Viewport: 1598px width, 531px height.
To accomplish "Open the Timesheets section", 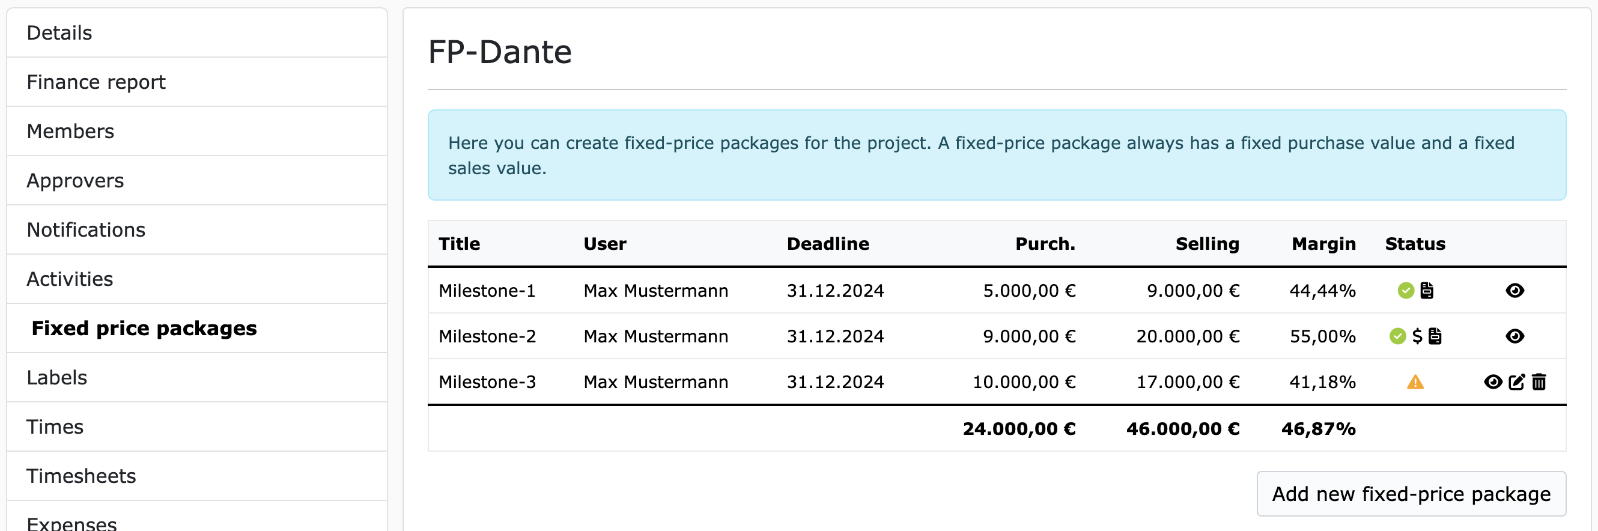I will (81, 476).
